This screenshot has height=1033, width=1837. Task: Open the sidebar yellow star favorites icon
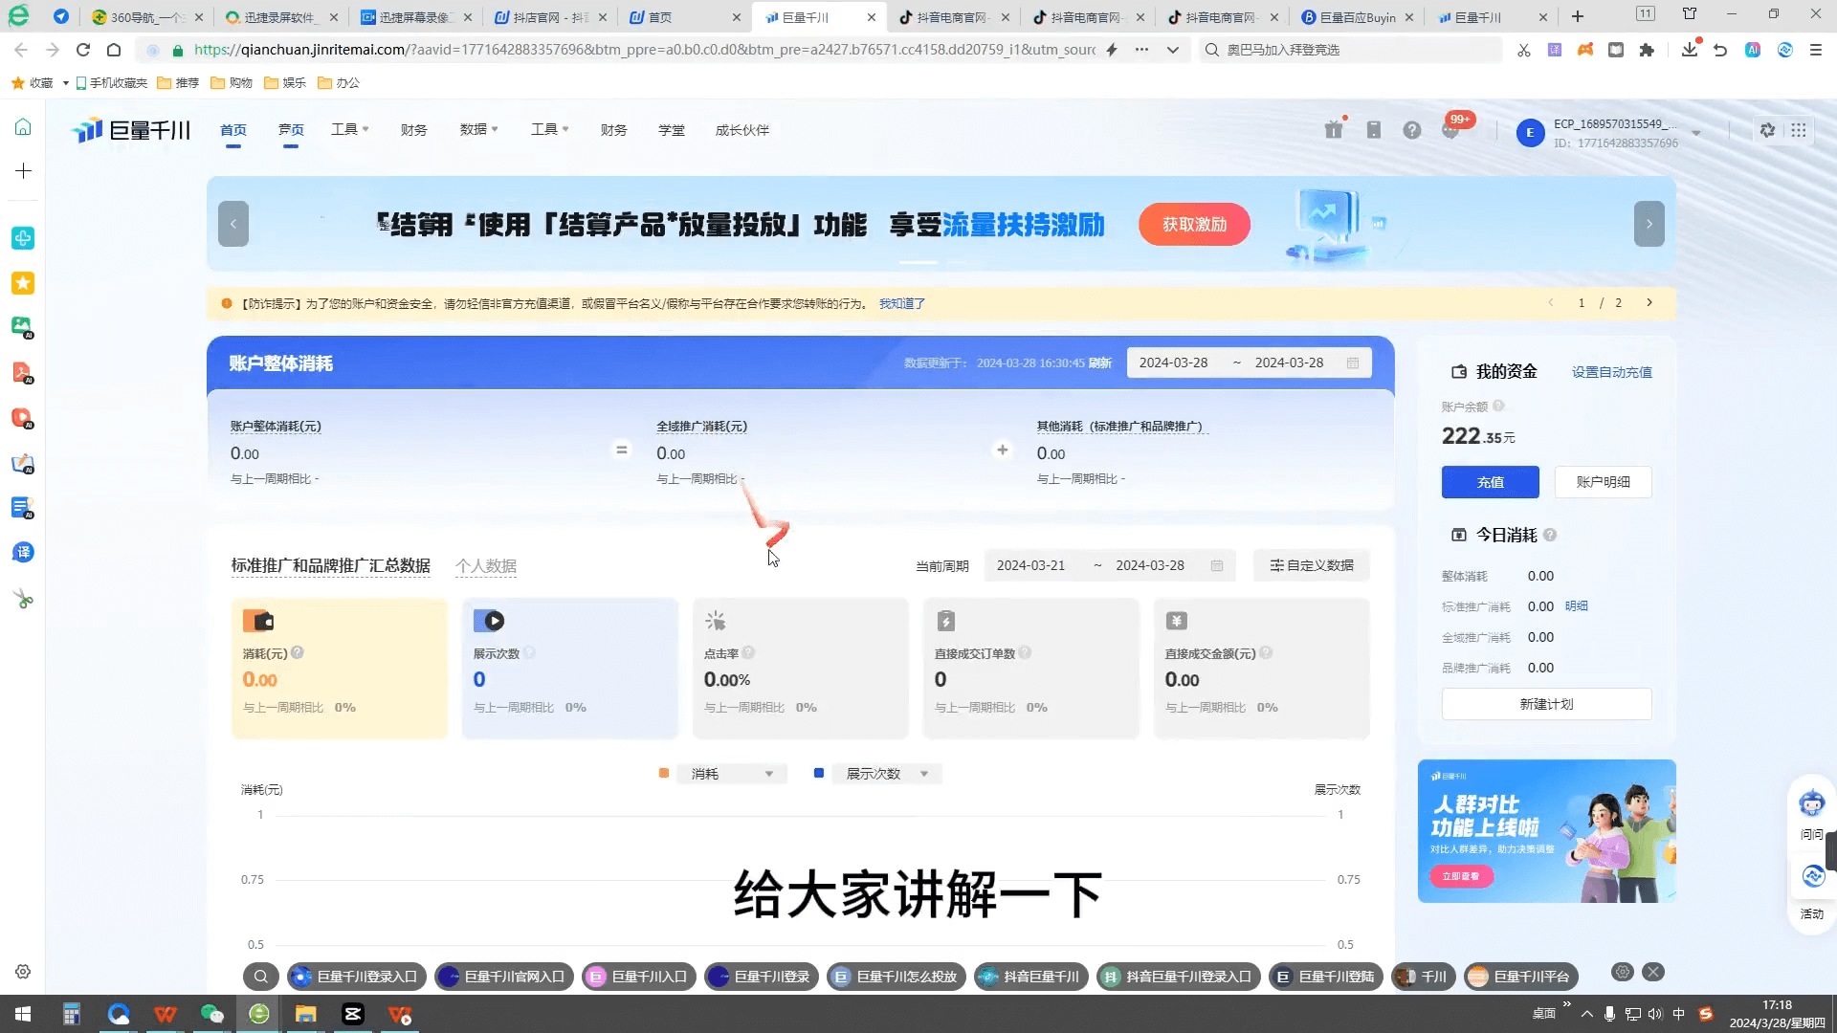[23, 283]
